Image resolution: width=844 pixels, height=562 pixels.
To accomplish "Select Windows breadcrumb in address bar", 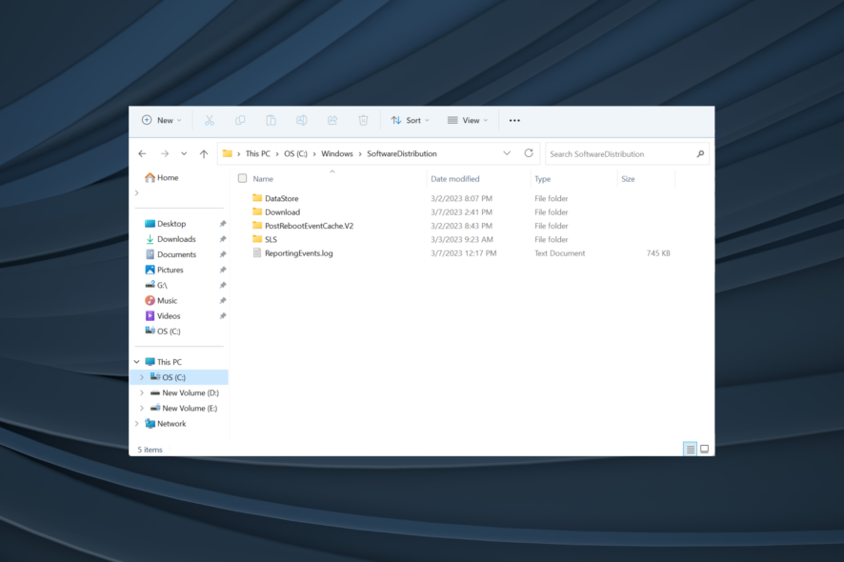I will [337, 154].
